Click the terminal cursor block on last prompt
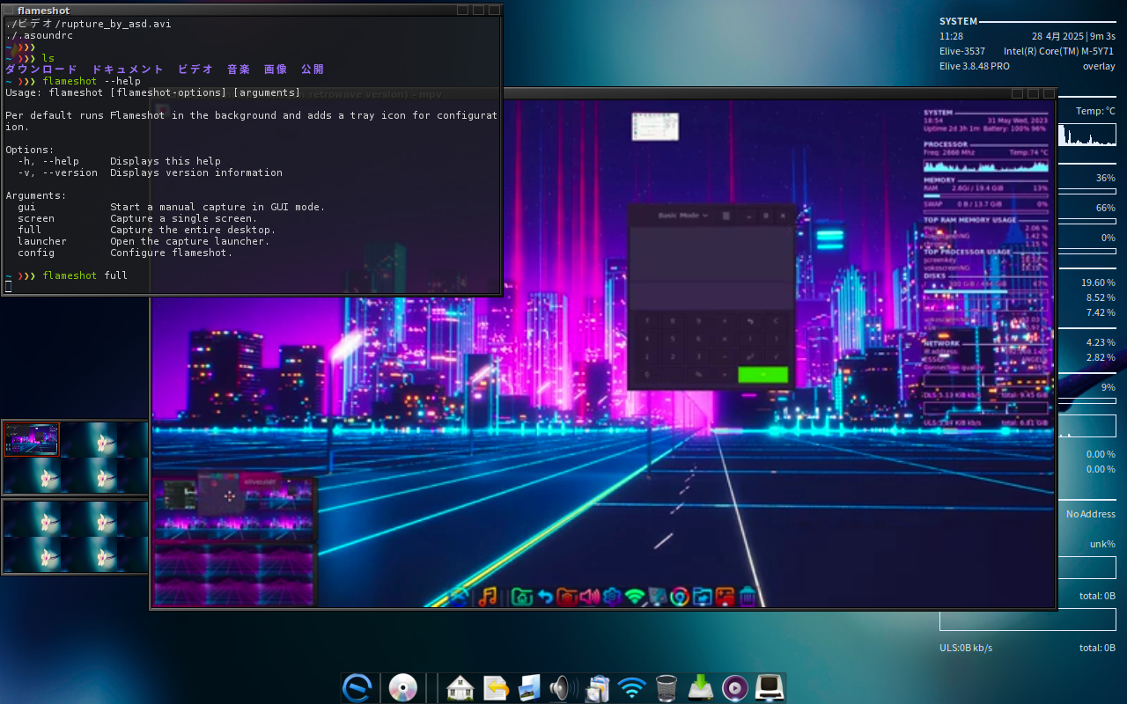Viewport: 1127px width, 704px height. pyautogui.click(x=8, y=287)
